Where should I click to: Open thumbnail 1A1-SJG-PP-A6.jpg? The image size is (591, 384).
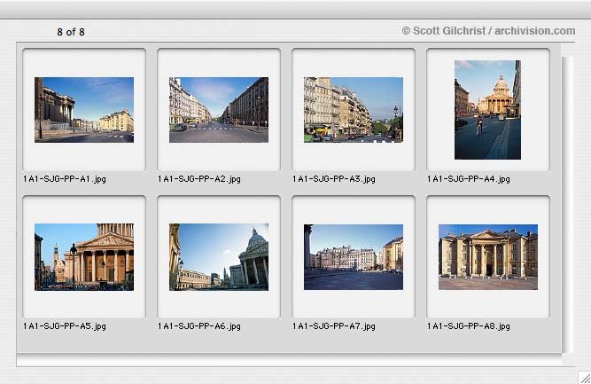219,257
